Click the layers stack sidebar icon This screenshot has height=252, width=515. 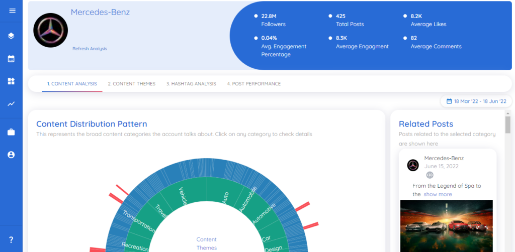(x=11, y=36)
